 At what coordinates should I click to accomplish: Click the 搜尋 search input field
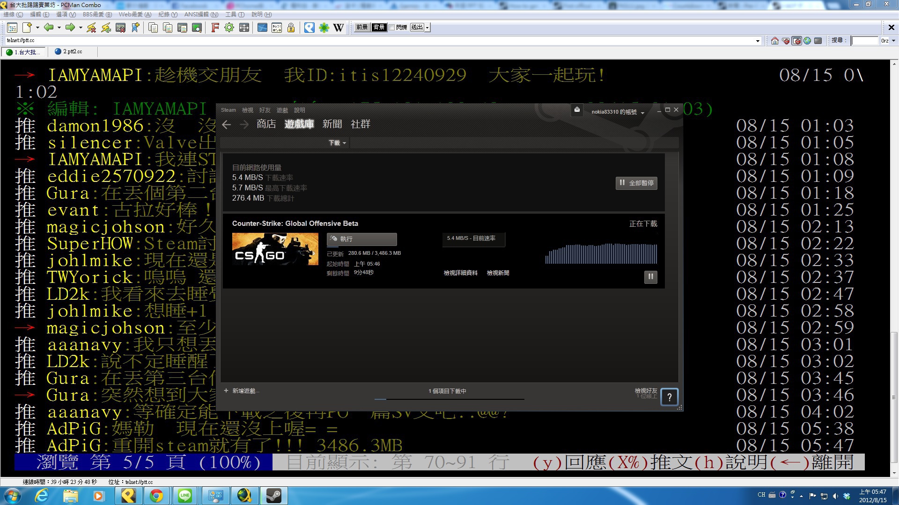click(865, 41)
